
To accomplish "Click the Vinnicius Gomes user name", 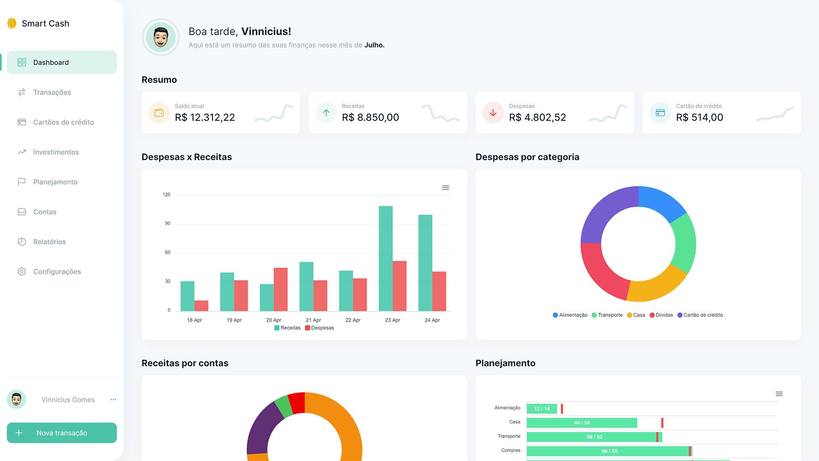I will tap(68, 400).
